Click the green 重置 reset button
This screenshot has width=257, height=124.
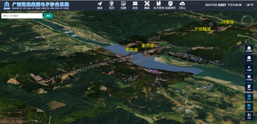49,16
